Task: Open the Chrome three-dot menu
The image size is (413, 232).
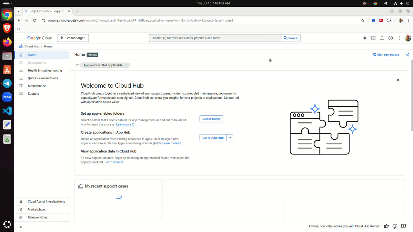Action: click(x=408, y=20)
